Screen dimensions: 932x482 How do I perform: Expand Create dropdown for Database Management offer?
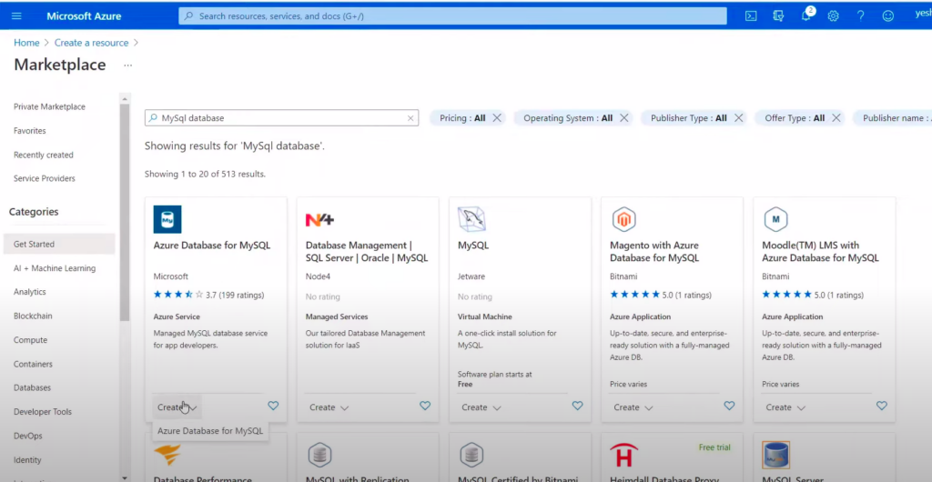[x=329, y=407]
